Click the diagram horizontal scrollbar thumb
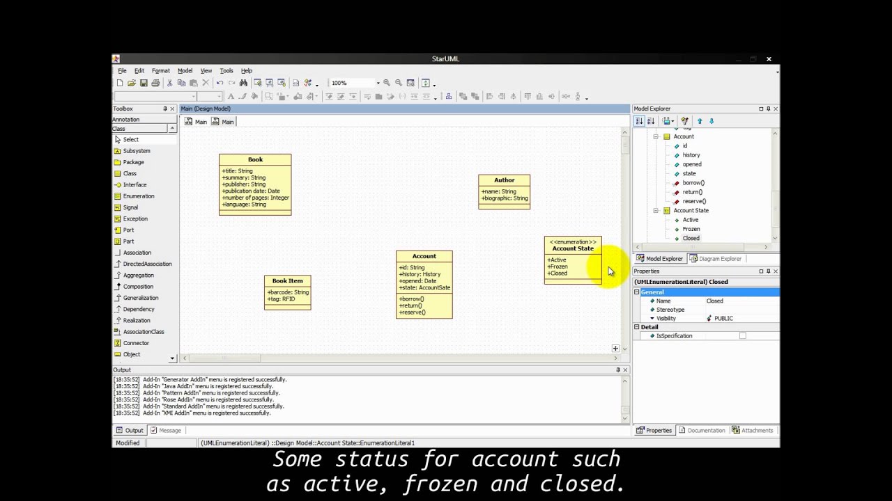 click(x=224, y=358)
